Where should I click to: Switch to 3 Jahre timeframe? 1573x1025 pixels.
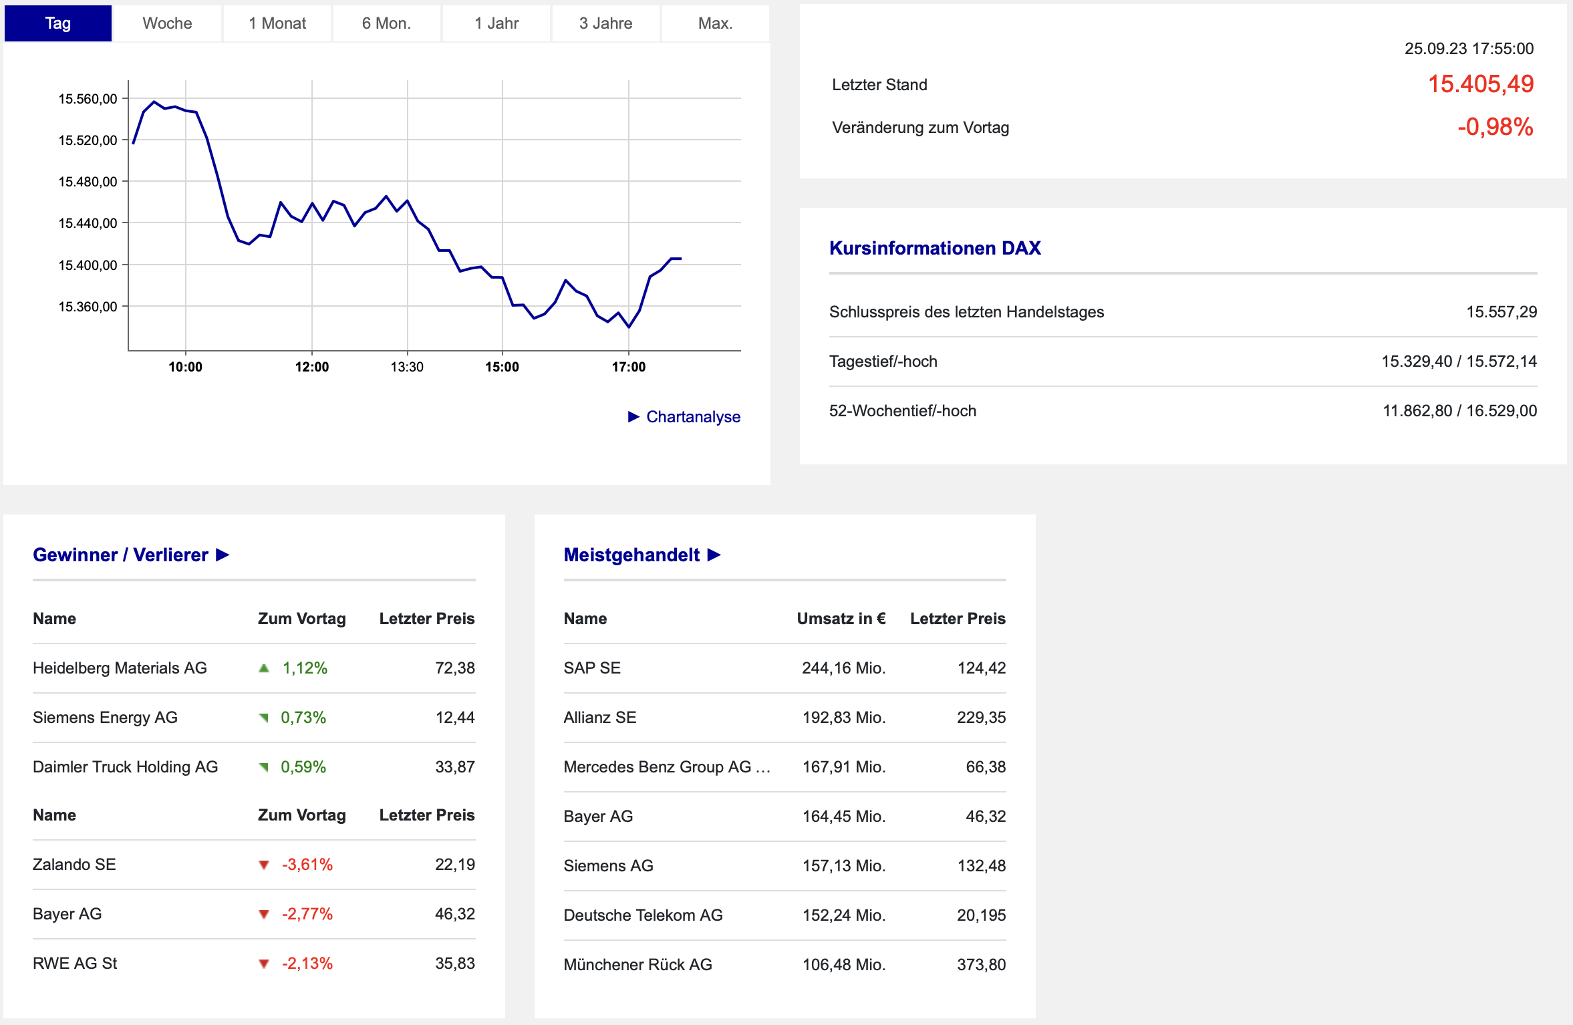605,23
